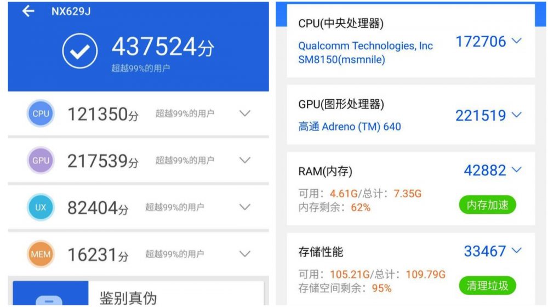The image size is (548, 307).
Task: Expand the CPU 121350 score row
Action: (x=245, y=113)
